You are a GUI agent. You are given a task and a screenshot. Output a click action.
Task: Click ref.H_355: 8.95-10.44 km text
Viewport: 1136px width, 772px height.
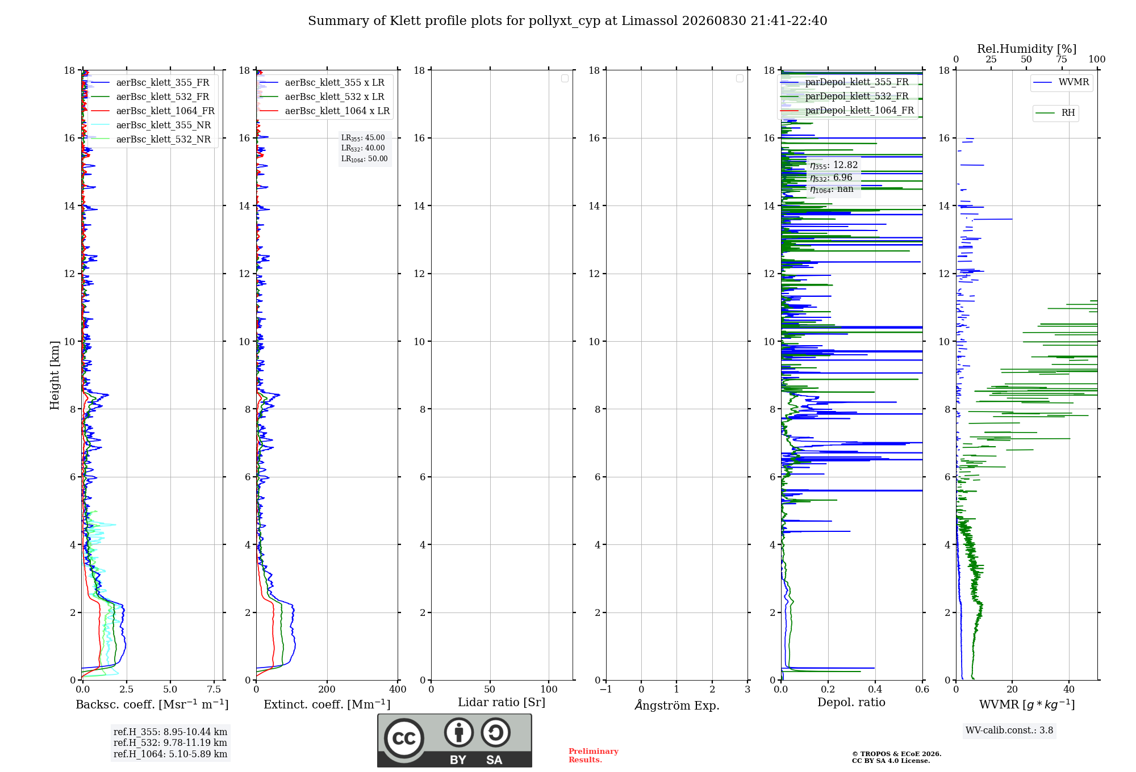170,732
